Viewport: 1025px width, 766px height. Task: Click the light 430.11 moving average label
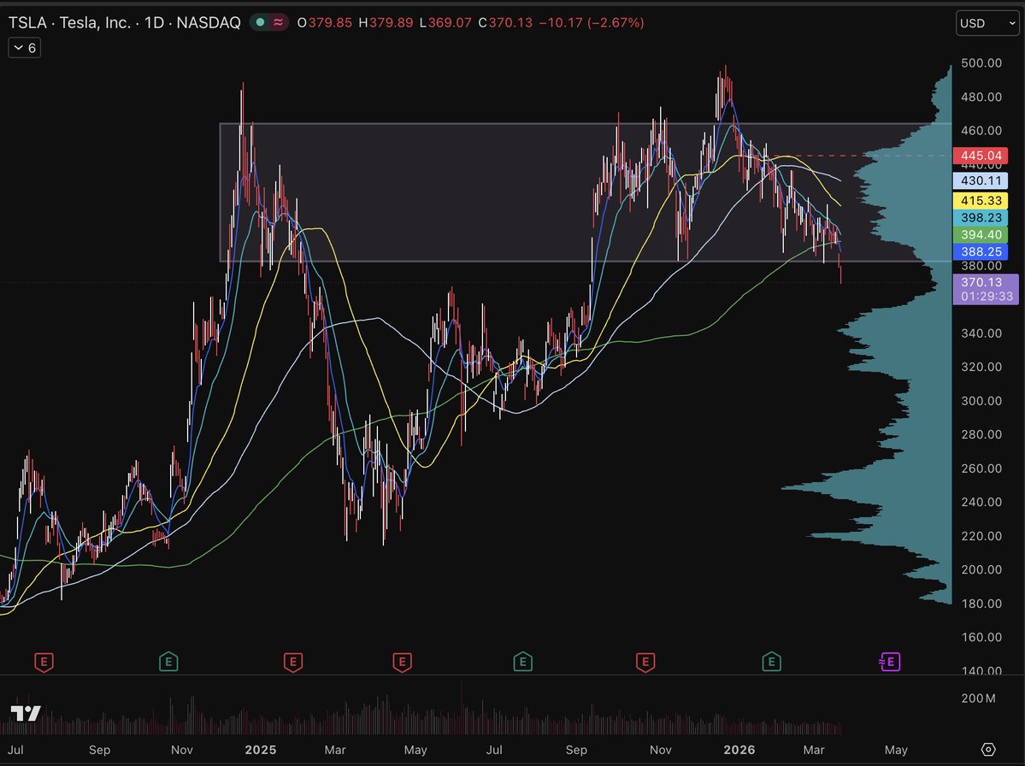(x=981, y=181)
